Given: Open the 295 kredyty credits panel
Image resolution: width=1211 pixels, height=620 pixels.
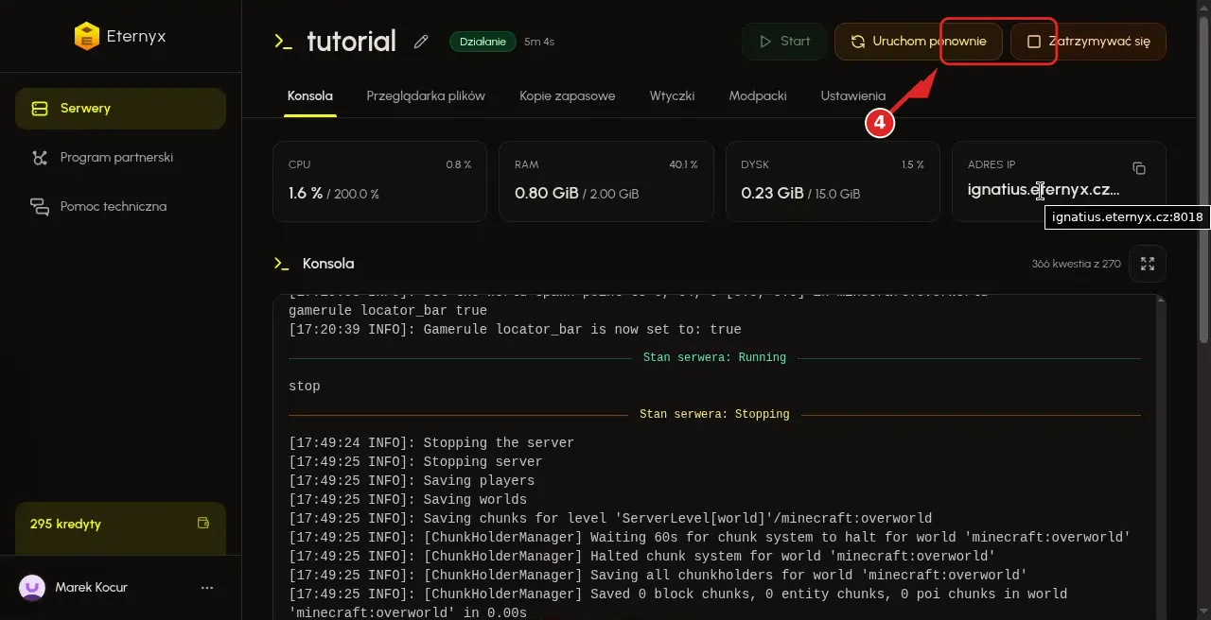Looking at the screenshot, I should tap(120, 528).
